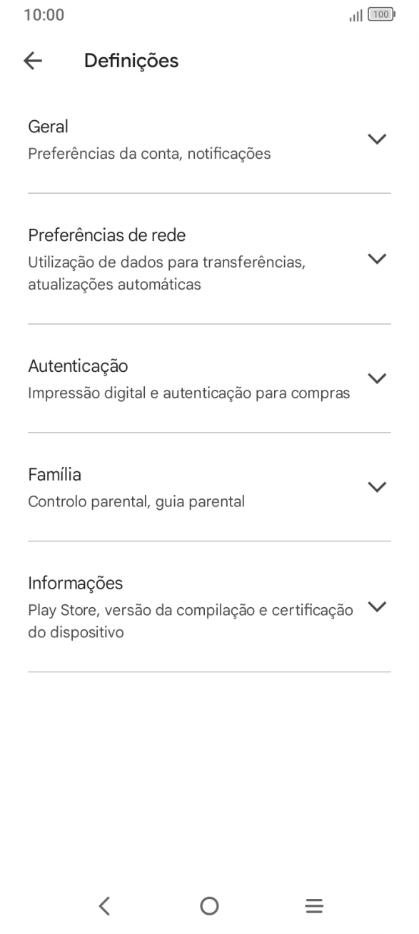Click the back arrow in Definições header

click(x=34, y=60)
